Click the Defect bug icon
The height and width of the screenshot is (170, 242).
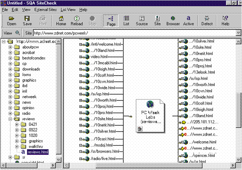[x=207, y=21]
